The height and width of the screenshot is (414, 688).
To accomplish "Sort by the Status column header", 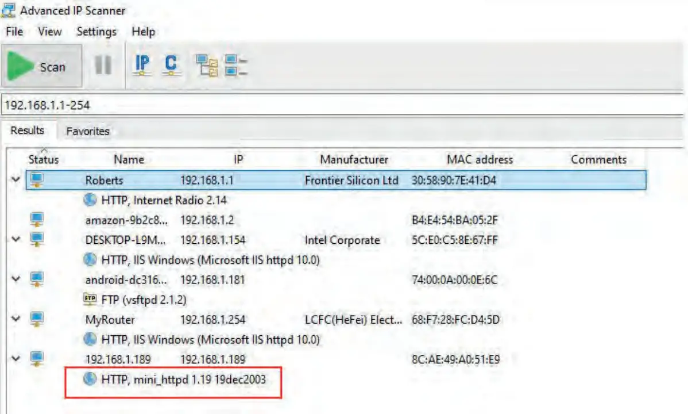I will pyautogui.click(x=44, y=159).
